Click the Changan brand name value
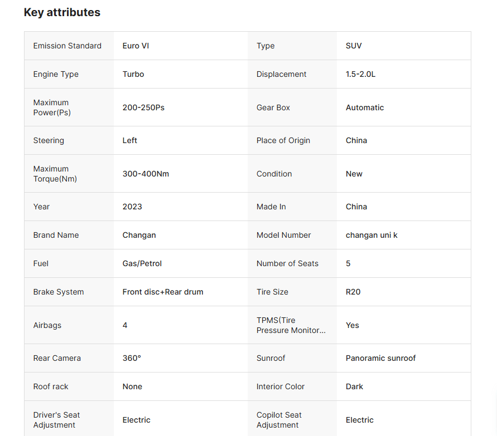Viewport: 497px width, 436px height. pyautogui.click(x=139, y=235)
